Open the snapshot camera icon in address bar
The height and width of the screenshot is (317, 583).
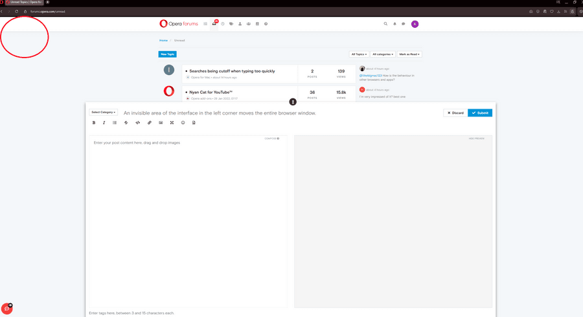tap(531, 12)
